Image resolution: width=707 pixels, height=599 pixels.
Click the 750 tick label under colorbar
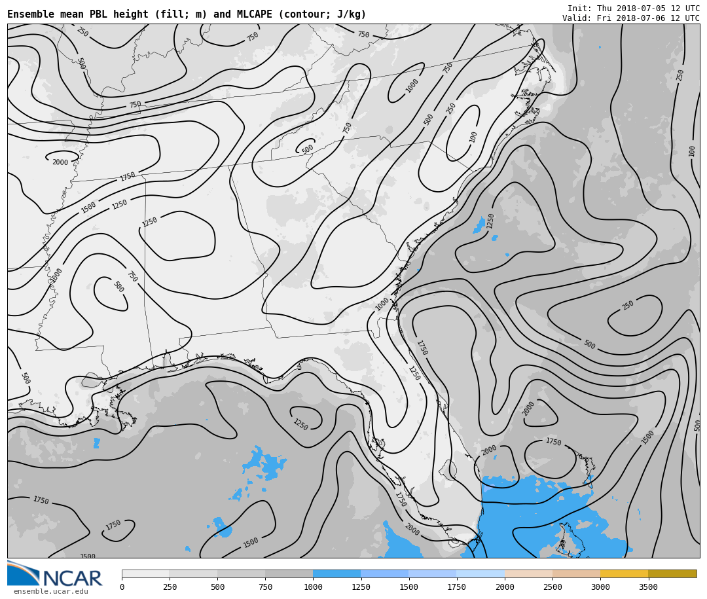click(265, 587)
